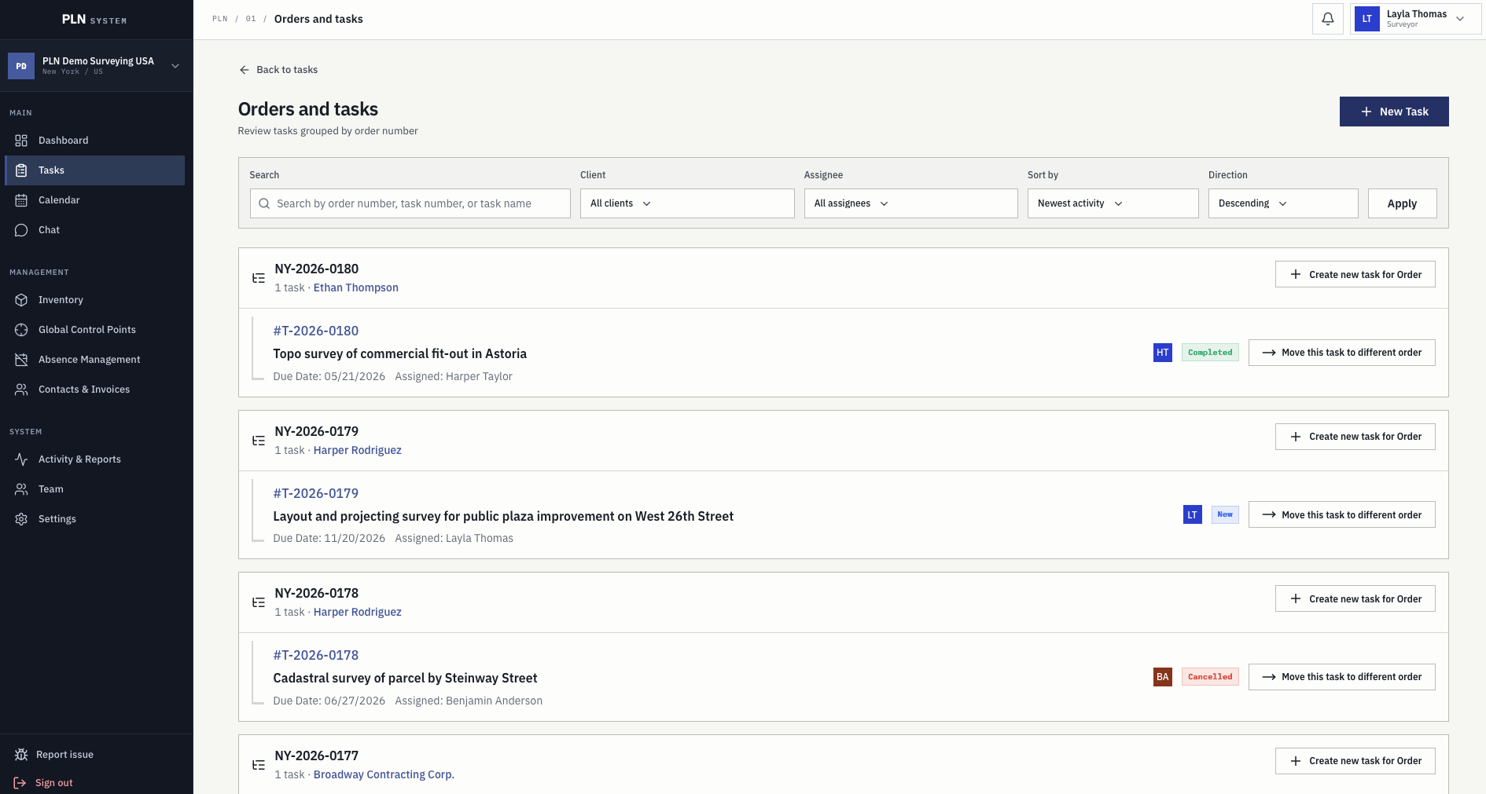
Task: Click the HT assignee avatar badge
Action: (x=1162, y=353)
